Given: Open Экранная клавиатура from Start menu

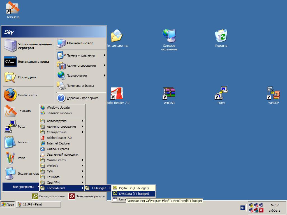Looking at the screenshot, I should 21,174.
